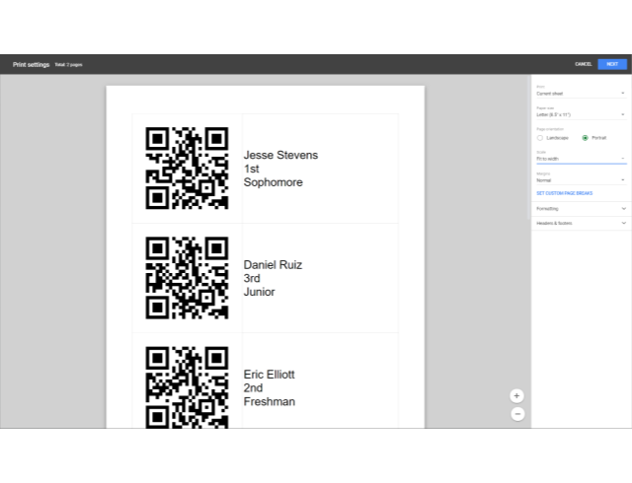632x483 pixels.
Task: Click Daniel Ruiz QR code image
Action: [187, 278]
